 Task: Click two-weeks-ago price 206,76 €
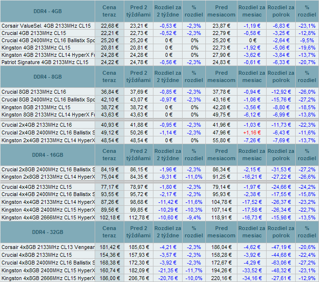pyautogui.click(x=138, y=278)
